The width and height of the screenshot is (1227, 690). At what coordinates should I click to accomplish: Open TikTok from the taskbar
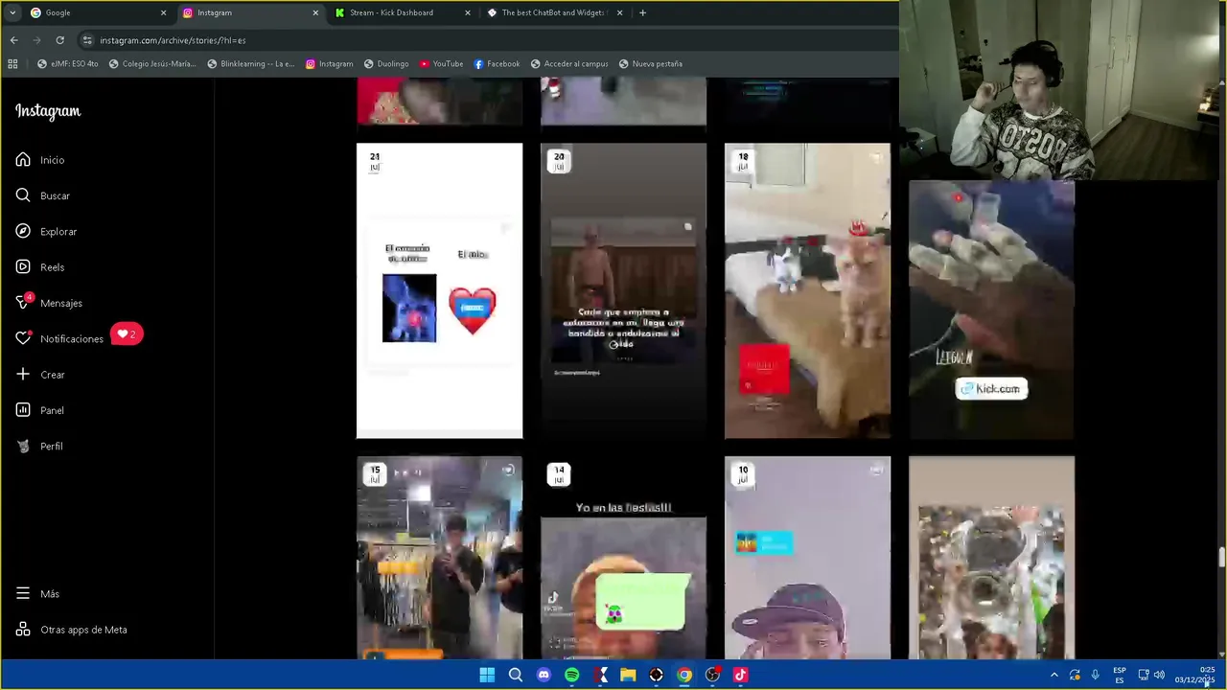[740, 675]
